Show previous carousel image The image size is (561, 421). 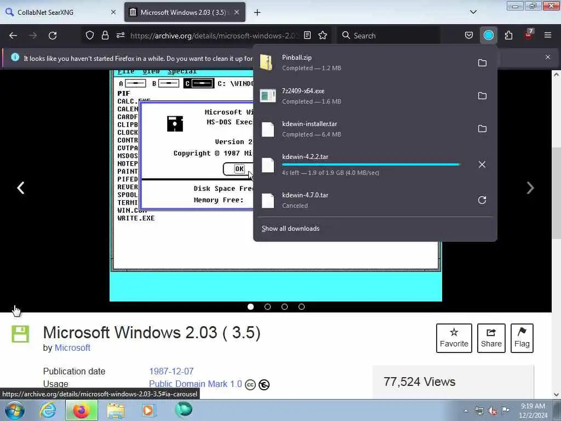click(21, 187)
